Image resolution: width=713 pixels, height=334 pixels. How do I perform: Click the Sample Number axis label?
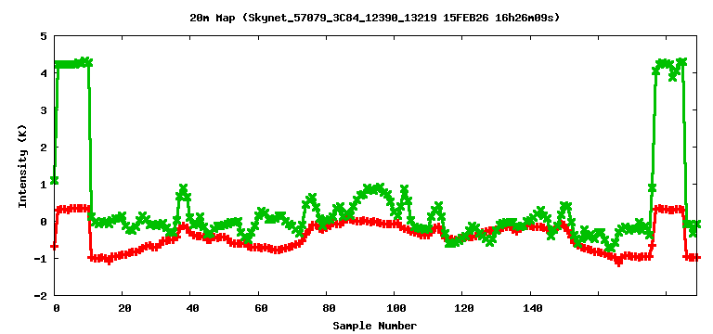click(374, 326)
